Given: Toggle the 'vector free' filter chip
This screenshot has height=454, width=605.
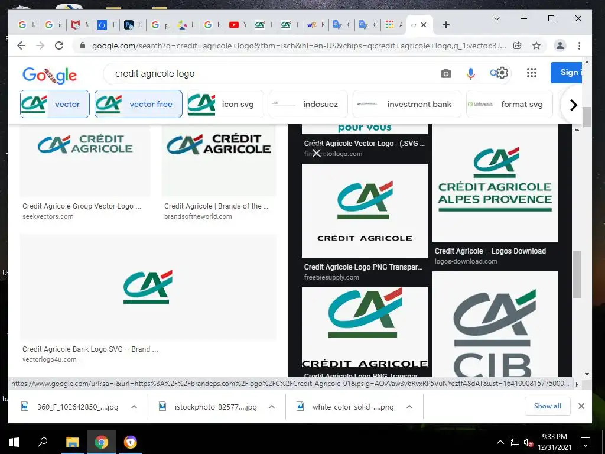Looking at the screenshot, I should (x=138, y=104).
